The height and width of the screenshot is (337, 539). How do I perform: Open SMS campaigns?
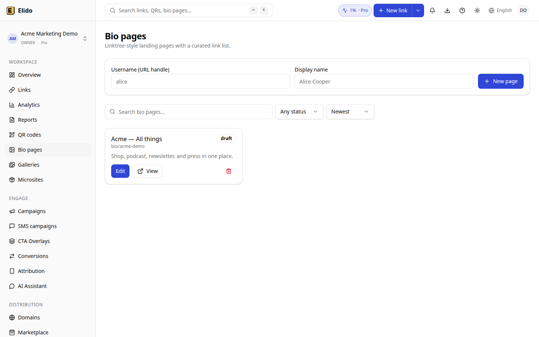coord(48,226)
